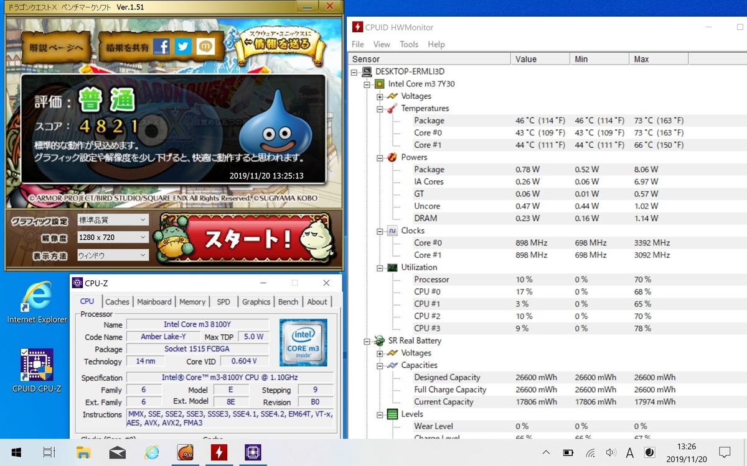Image resolution: width=747 pixels, height=466 pixels.
Task: Click the Sensor column header
Action: coord(430,59)
